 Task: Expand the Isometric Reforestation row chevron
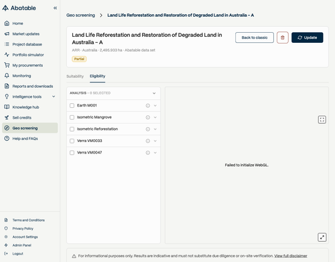click(x=155, y=129)
